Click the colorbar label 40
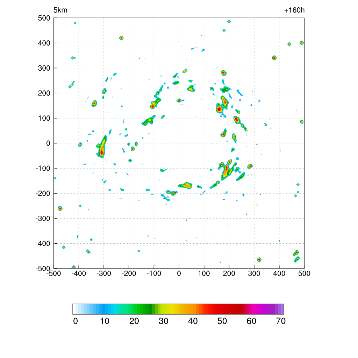This screenshot has width=358, height=358. tap(193, 321)
